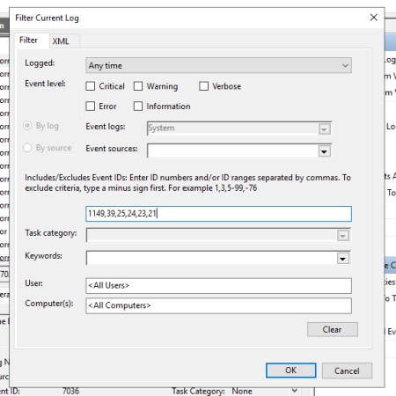Image resolution: width=396 pixels, height=396 pixels.
Task: Open the Logged time range dropdown
Action: tap(218, 65)
